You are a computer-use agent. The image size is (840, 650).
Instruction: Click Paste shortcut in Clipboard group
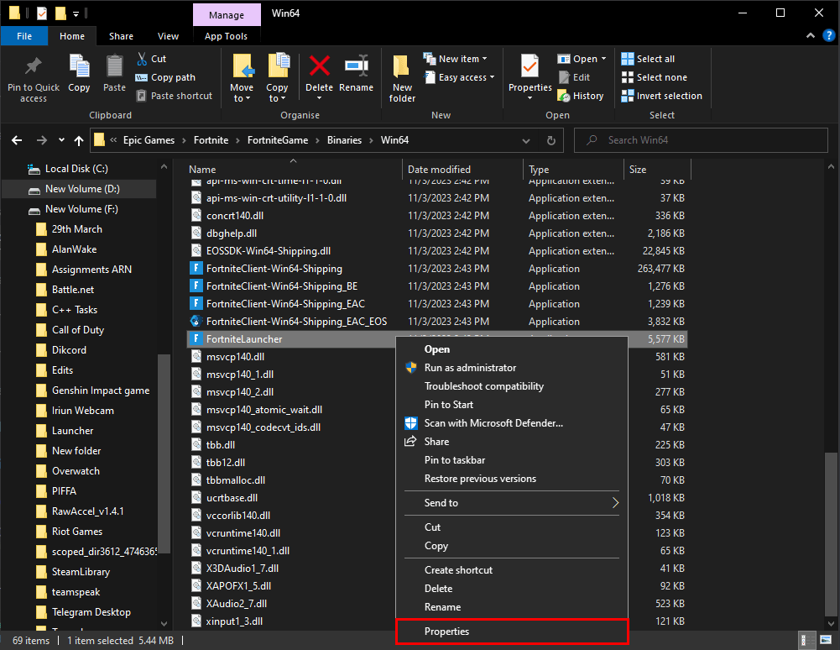point(175,96)
